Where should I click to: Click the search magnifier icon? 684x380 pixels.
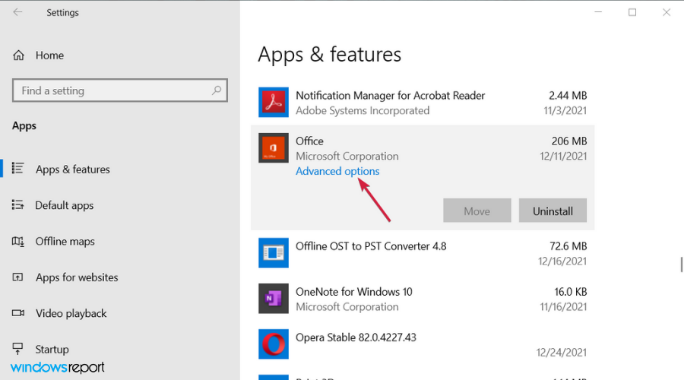pyautogui.click(x=217, y=90)
